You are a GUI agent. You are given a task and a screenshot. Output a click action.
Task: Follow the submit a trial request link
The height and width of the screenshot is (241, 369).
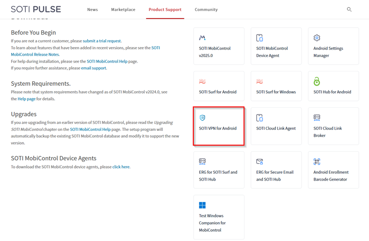tap(102, 41)
